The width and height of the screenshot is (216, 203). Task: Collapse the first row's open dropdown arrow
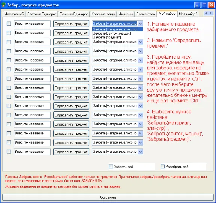(x=140, y=24)
